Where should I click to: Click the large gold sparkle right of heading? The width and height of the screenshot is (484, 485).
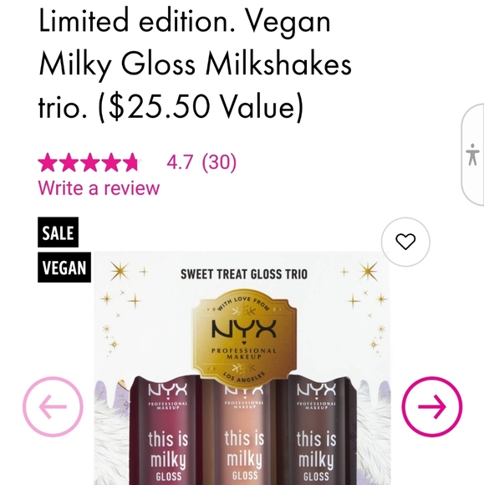tap(369, 271)
